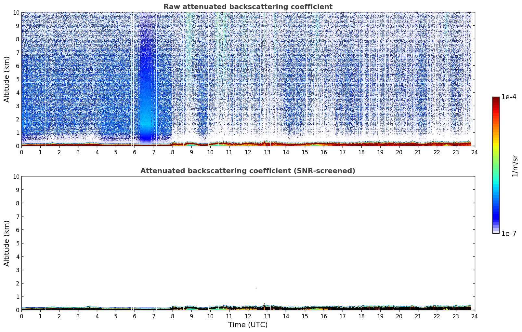Click the 10 km tick label on the top plot

(16, 12)
